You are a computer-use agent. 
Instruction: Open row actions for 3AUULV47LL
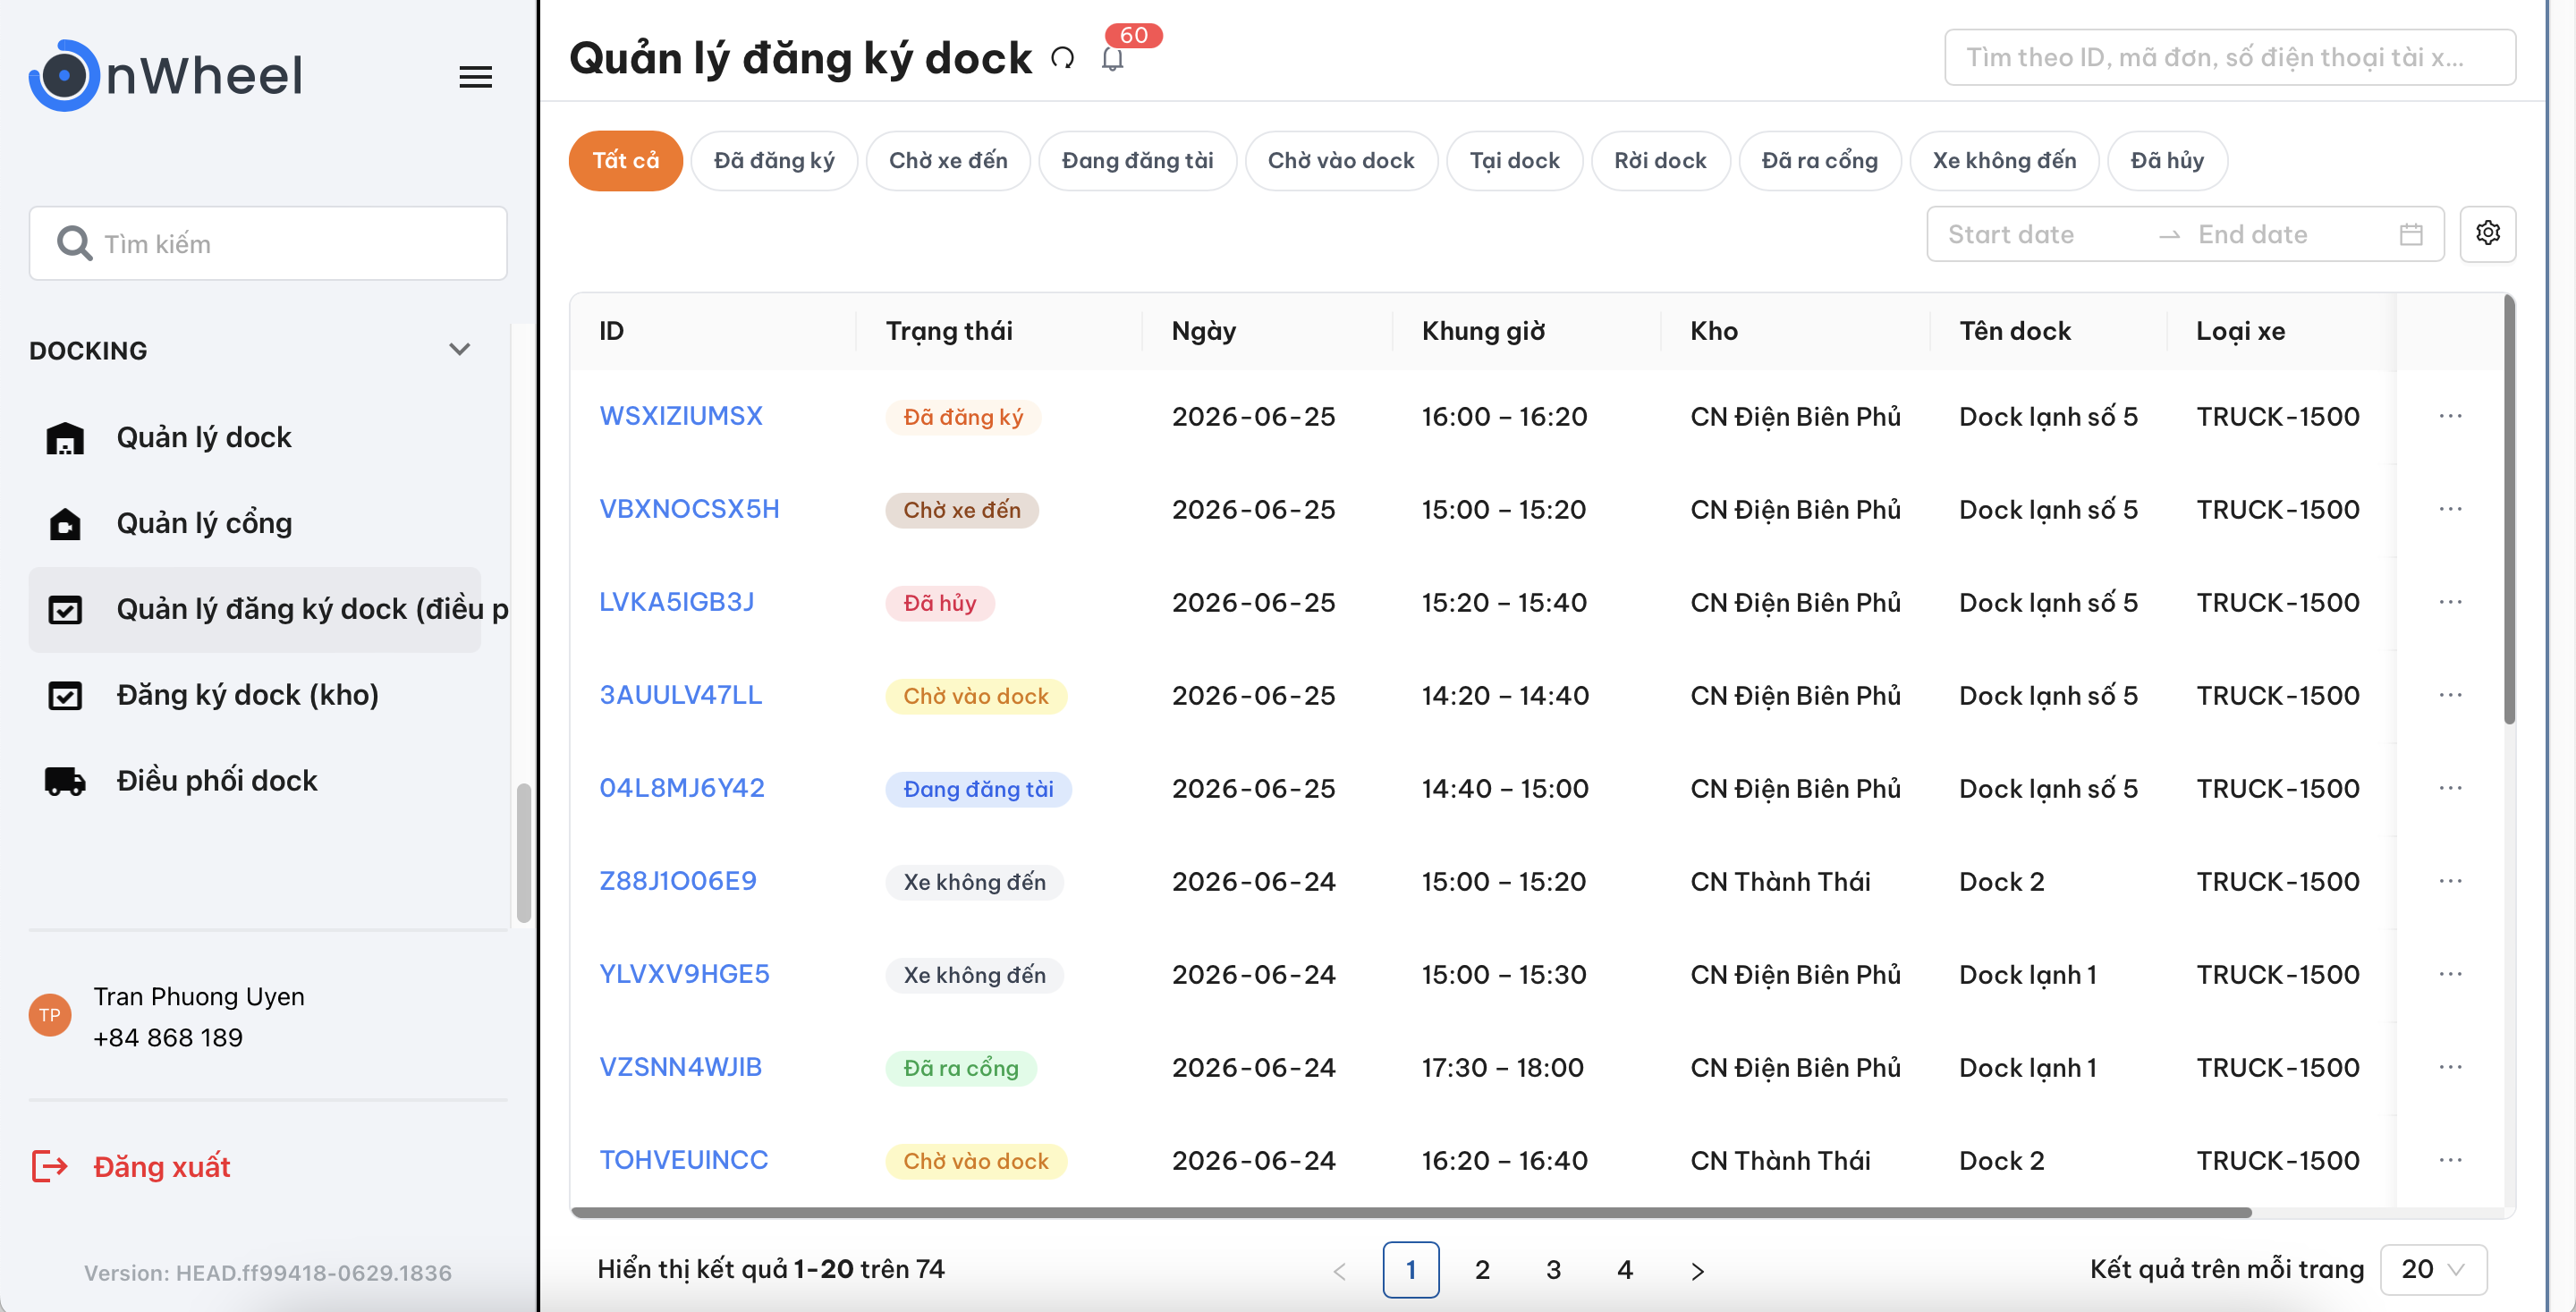click(2449, 695)
